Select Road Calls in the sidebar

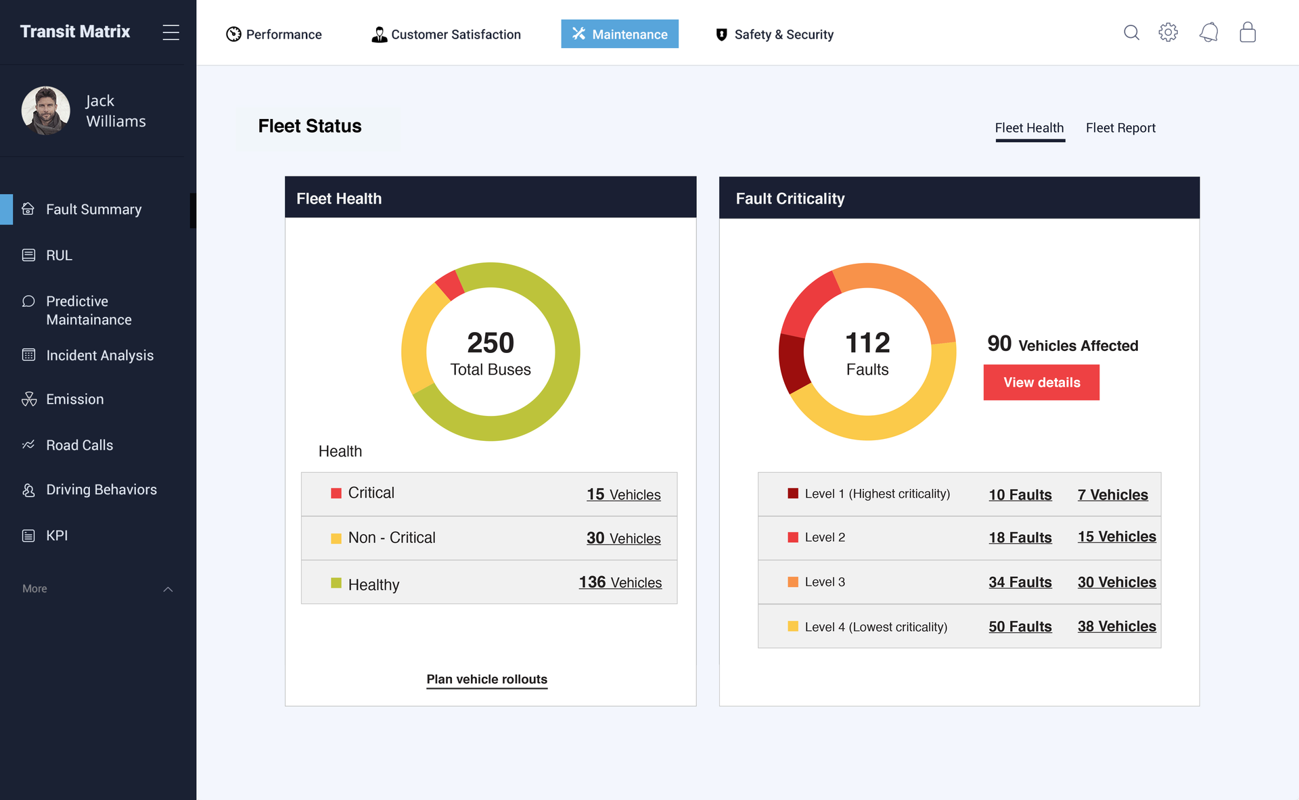pyautogui.click(x=28, y=445)
